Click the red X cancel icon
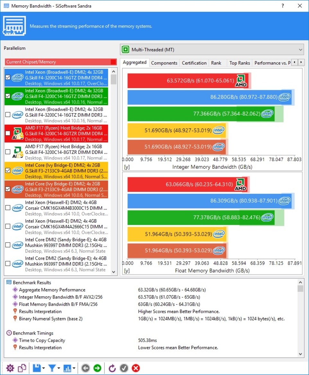 tap(136, 368)
